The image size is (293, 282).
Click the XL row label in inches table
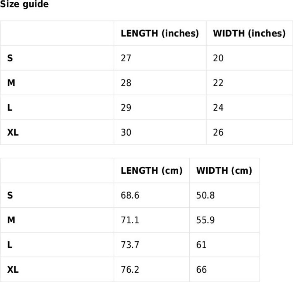pyautogui.click(x=13, y=132)
